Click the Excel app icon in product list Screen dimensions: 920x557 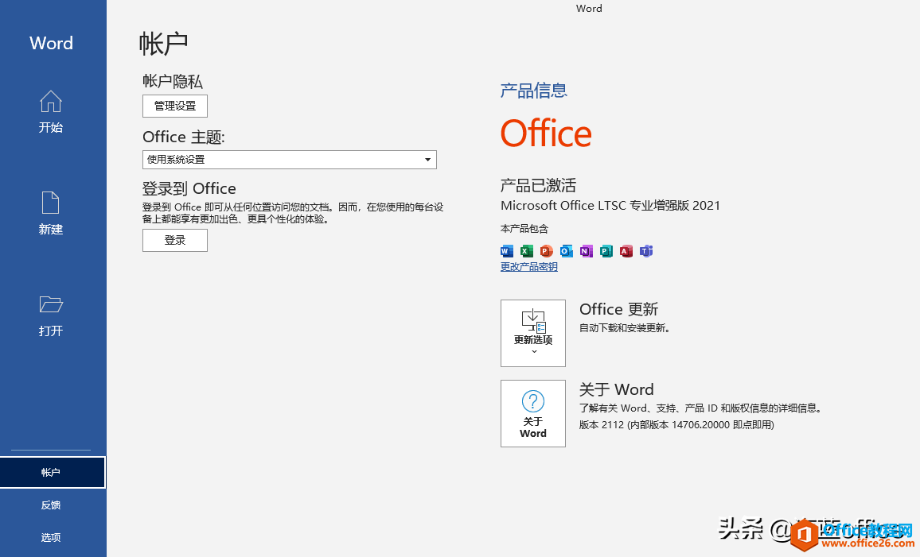click(x=527, y=251)
